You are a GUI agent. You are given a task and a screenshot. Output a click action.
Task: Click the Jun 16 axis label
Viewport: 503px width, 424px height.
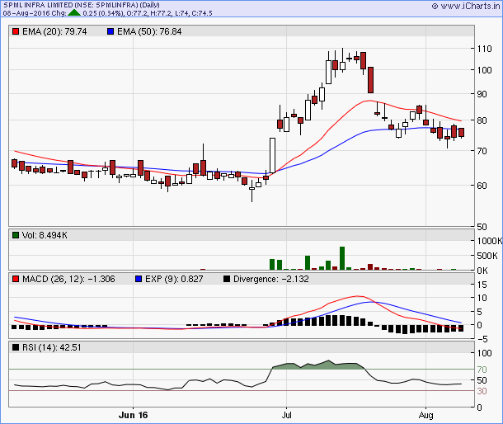pyautogui.click(x=133, y=415)
